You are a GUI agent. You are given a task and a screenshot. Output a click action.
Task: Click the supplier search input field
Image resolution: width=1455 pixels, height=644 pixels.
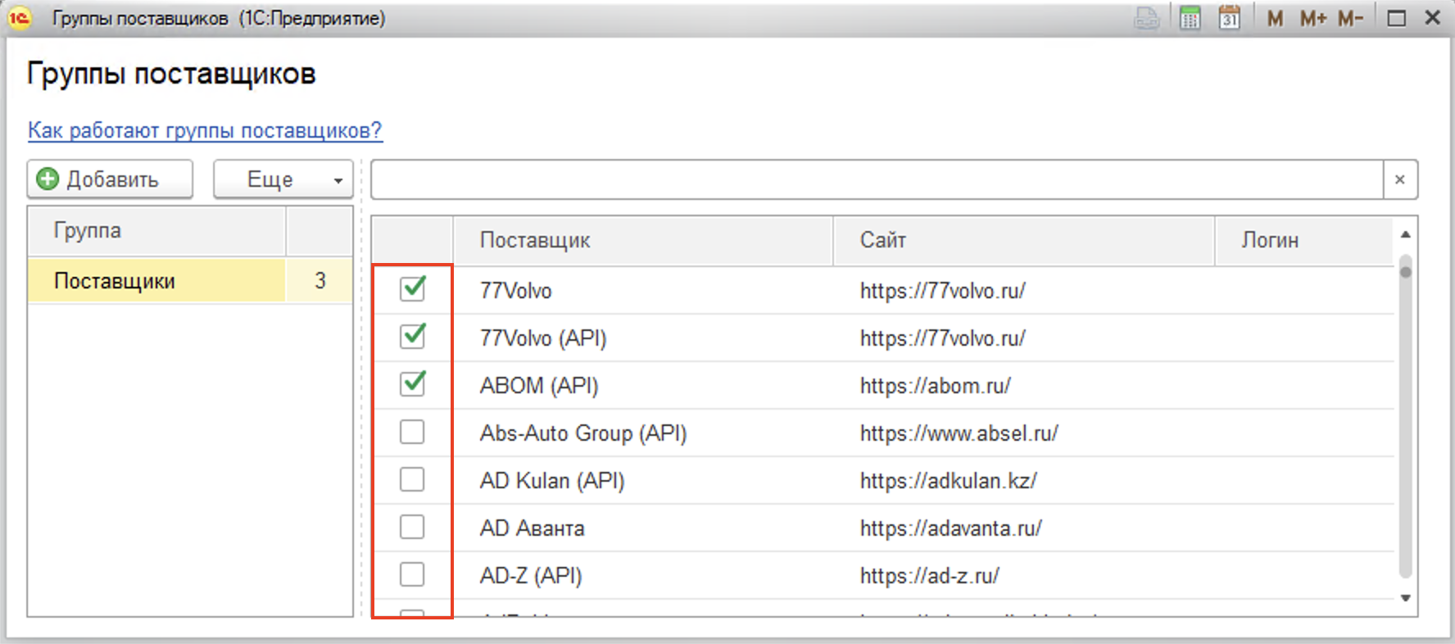click(877, 179)
